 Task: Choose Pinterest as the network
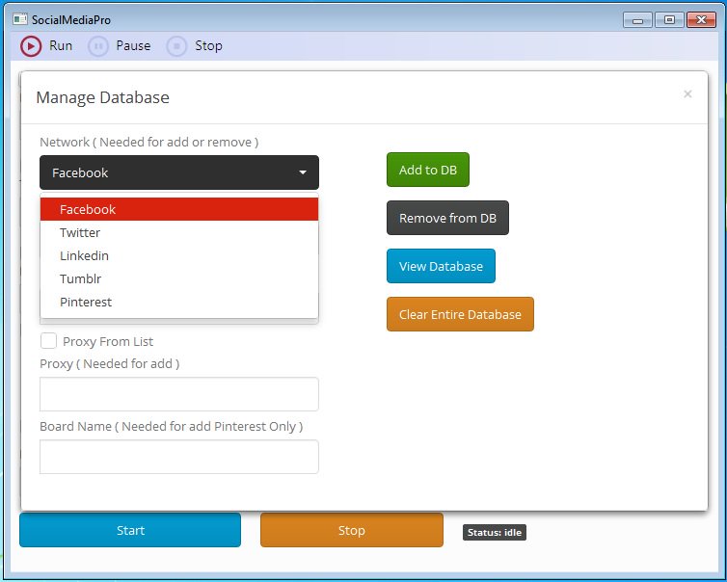179,302
